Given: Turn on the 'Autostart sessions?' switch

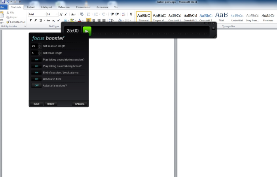Looking at the screenshot, I should coord(36,85).
